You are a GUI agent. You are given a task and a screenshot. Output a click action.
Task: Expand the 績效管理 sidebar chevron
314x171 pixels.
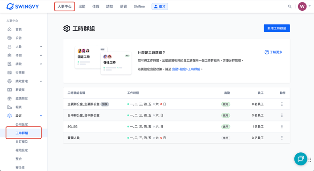click(41, 81)
